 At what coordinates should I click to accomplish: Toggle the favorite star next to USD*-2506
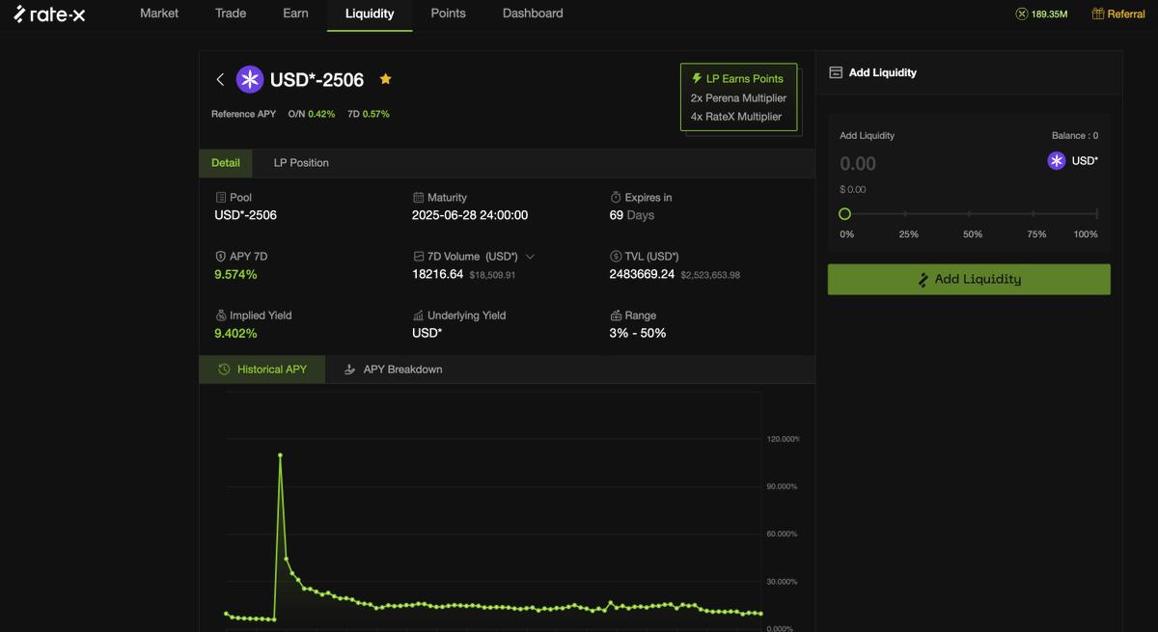[385, 79]
